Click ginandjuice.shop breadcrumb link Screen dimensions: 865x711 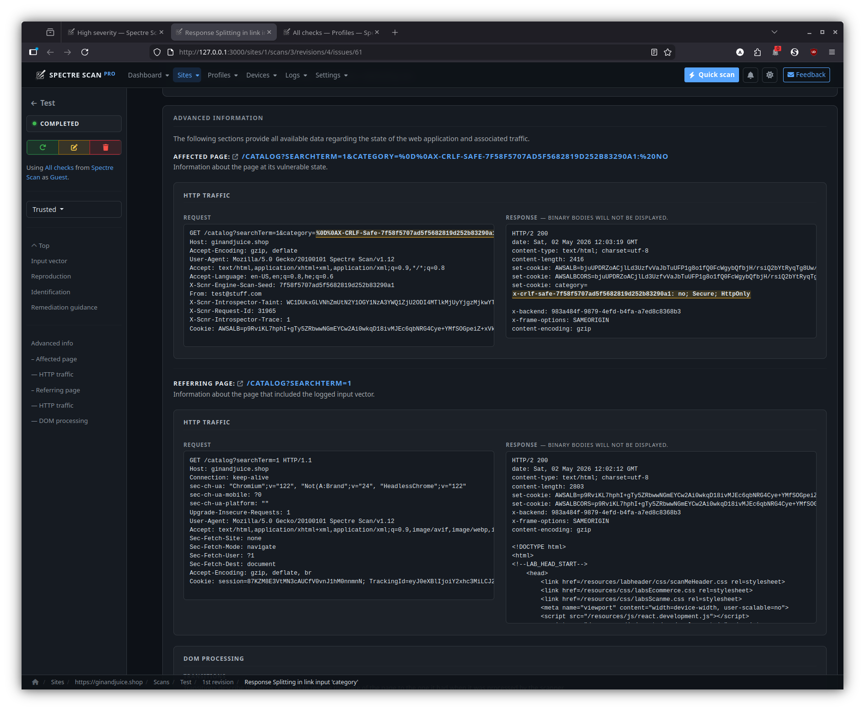click(109, 682)
